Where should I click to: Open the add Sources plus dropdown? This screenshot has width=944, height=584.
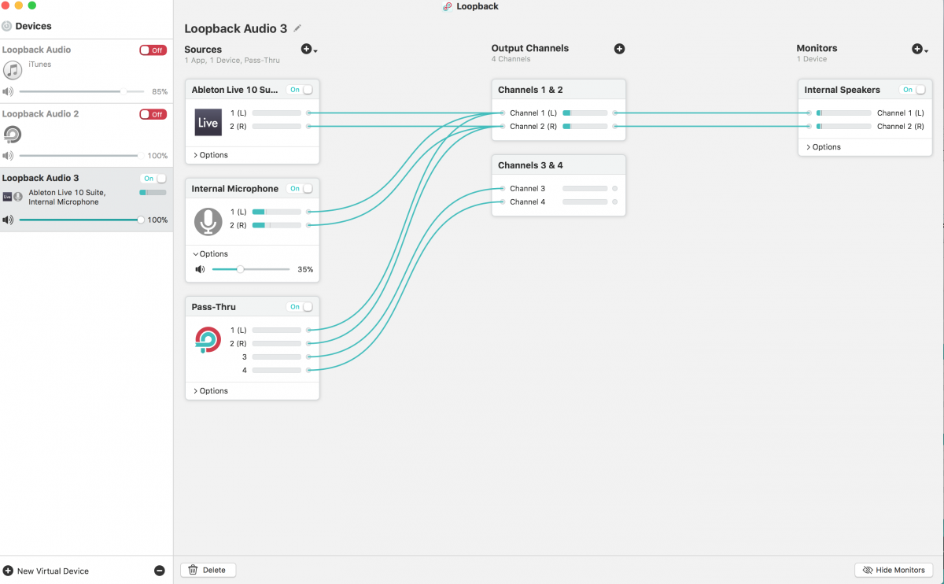tap(309, 50)
